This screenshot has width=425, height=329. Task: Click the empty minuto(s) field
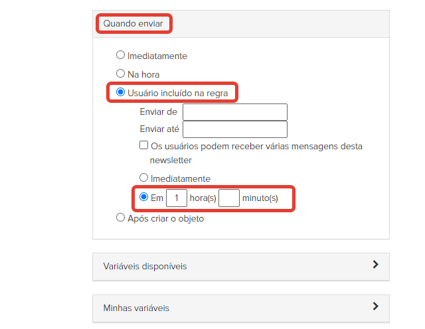tap(229, 198)
